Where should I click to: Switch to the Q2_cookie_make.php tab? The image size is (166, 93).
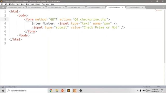tap(54, 7)
